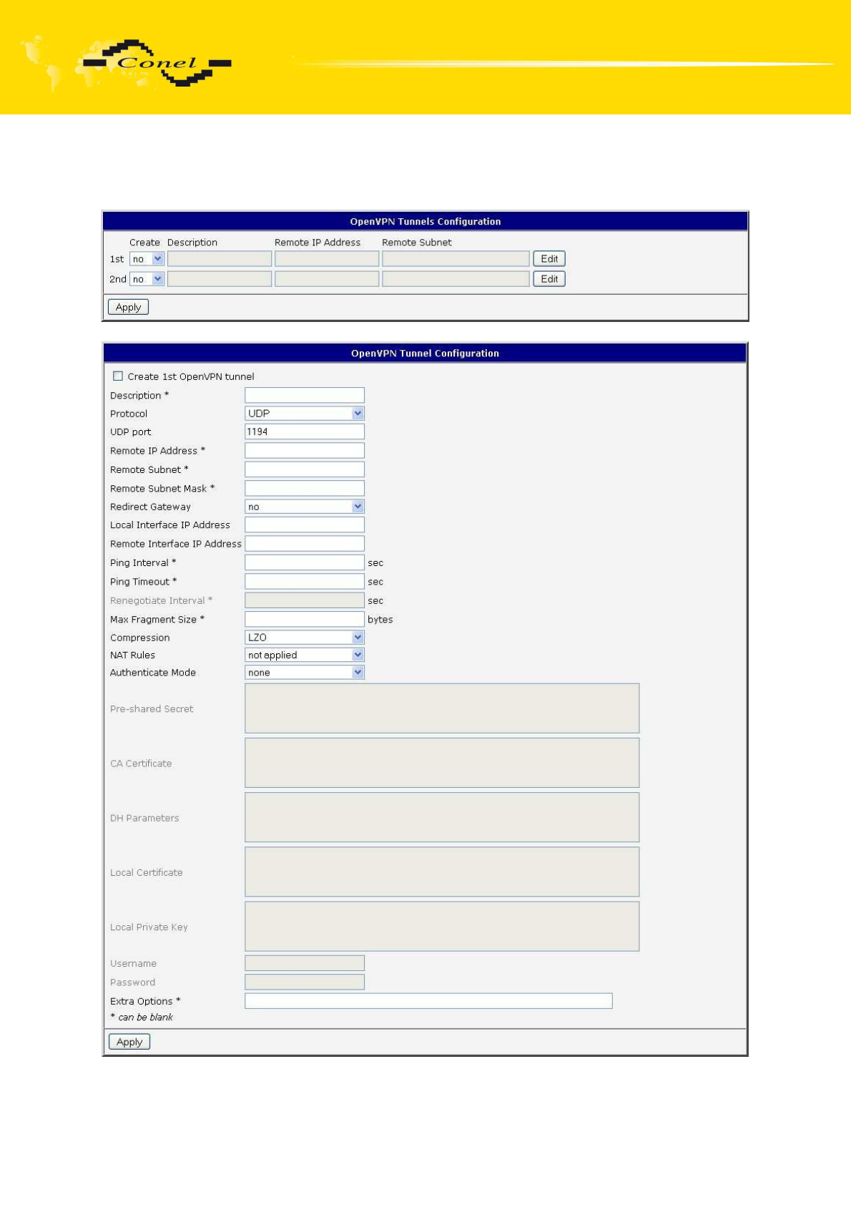The height and width of the screenshot is (1205, 851).
Task: Click the 2nd tunnel Remote Subnet cell
Action: (x=456, y=279)
